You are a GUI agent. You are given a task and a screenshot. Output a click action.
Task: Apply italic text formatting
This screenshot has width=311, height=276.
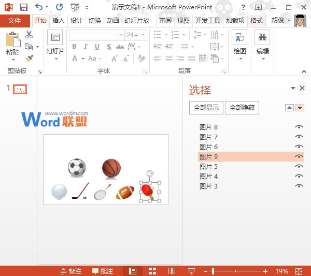click(x=86, y=47)
